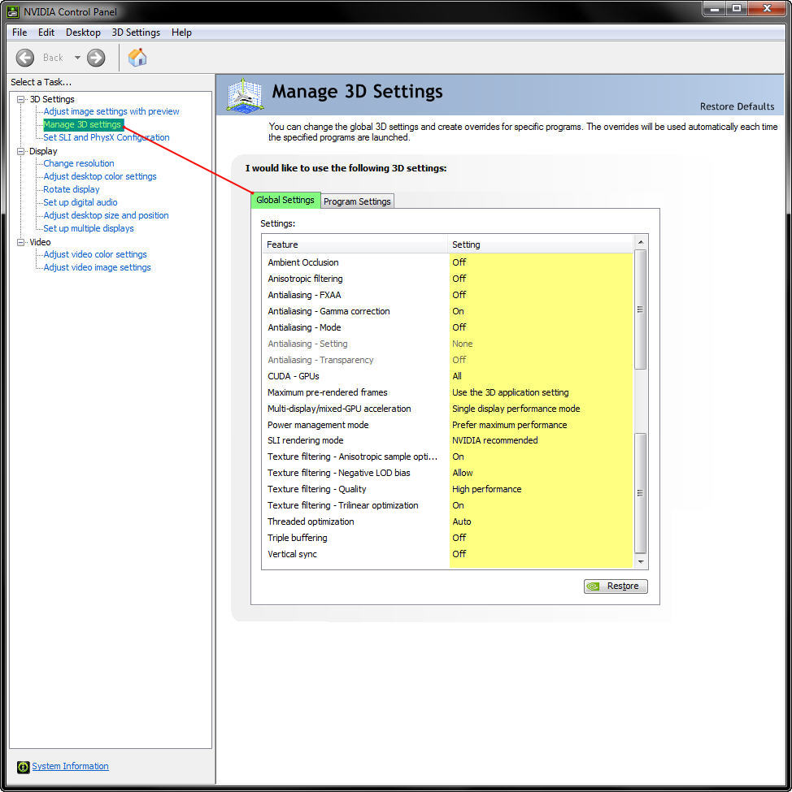Image resolution: width=792 pixels, height=792 pixels.
Task: Click 'NVIDIA recommended' setting value
Action: coord(494,440)
